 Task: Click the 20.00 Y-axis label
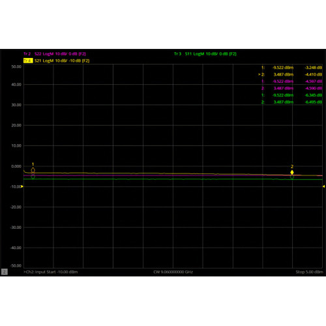tap(16, 125)
